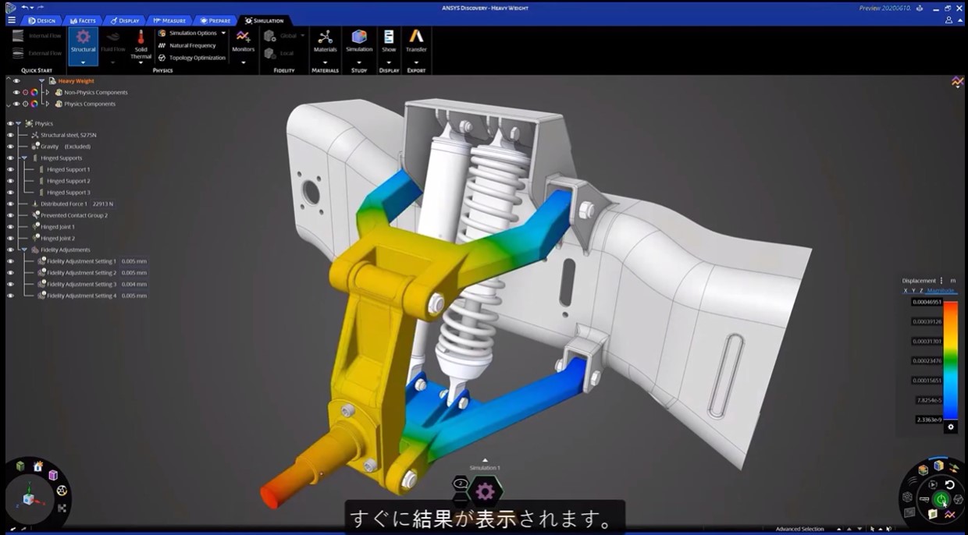Click the chart icon at viewport top-right
968x535 pixels.
[x=956, y=82]
